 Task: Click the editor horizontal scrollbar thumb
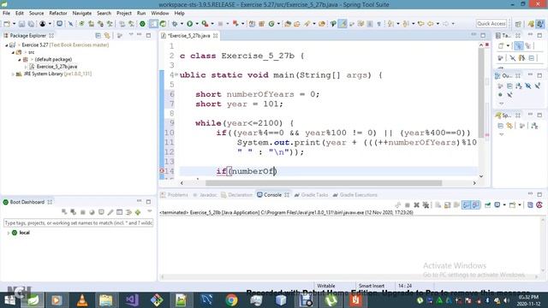(324, 183)
